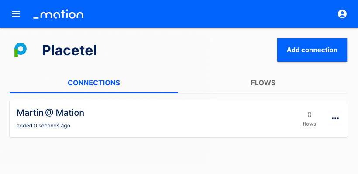The height and width of the screenshot is (174, 358).
Task: Switch to the CONNECTIONS tab
Action: point(94,83)
